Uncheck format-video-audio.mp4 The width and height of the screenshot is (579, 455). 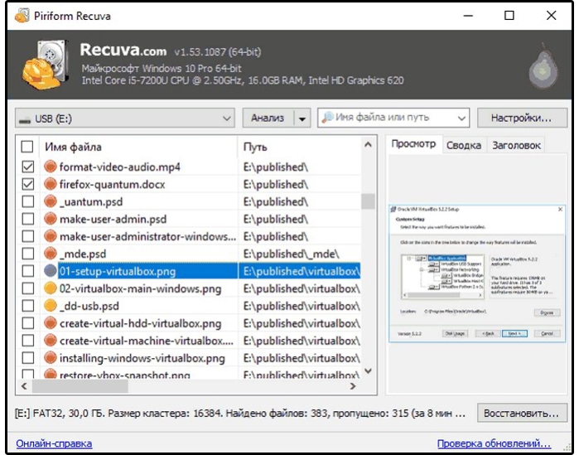(27, 167)
